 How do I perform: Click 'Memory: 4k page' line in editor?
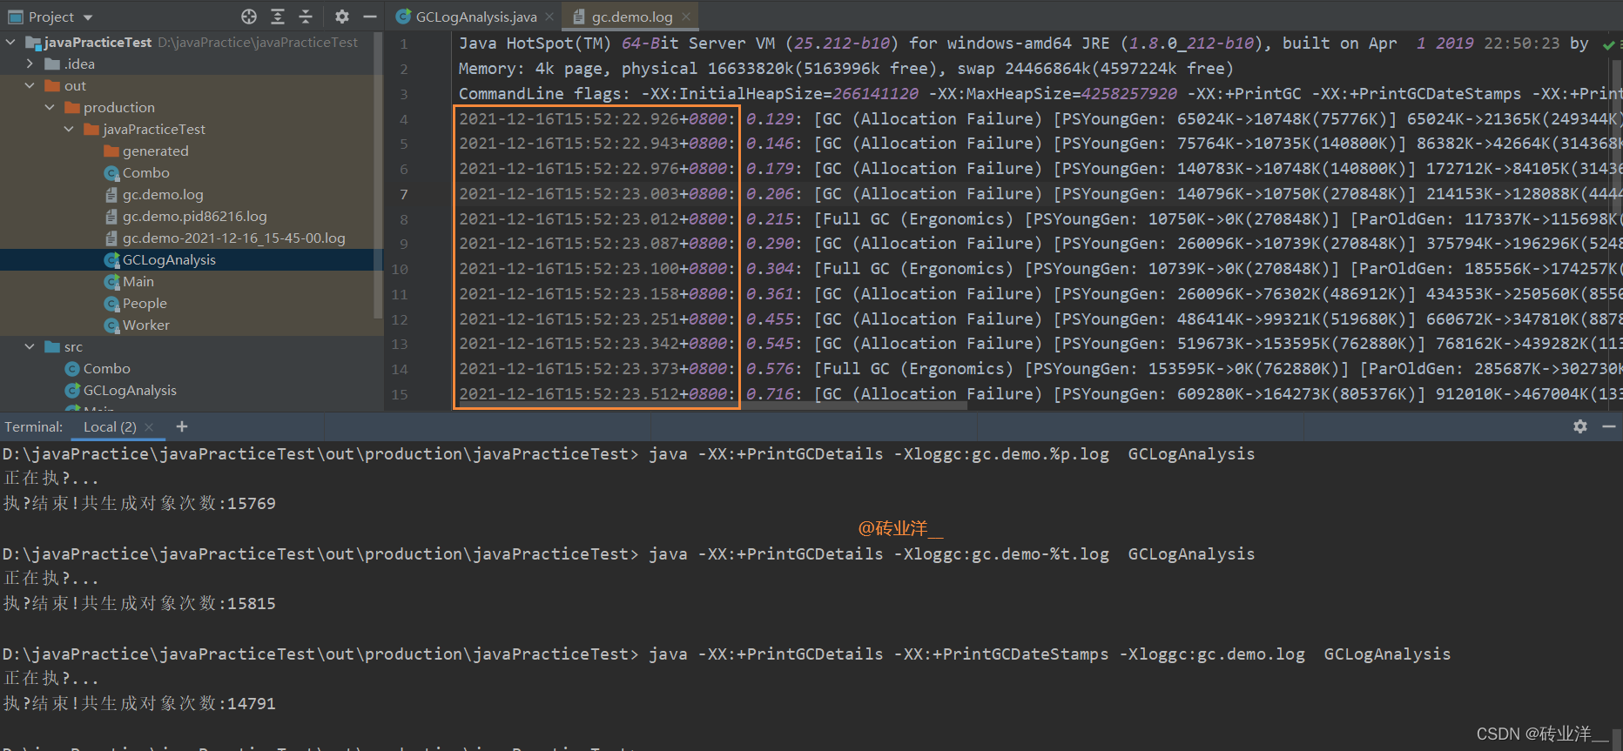click(845, 68)
